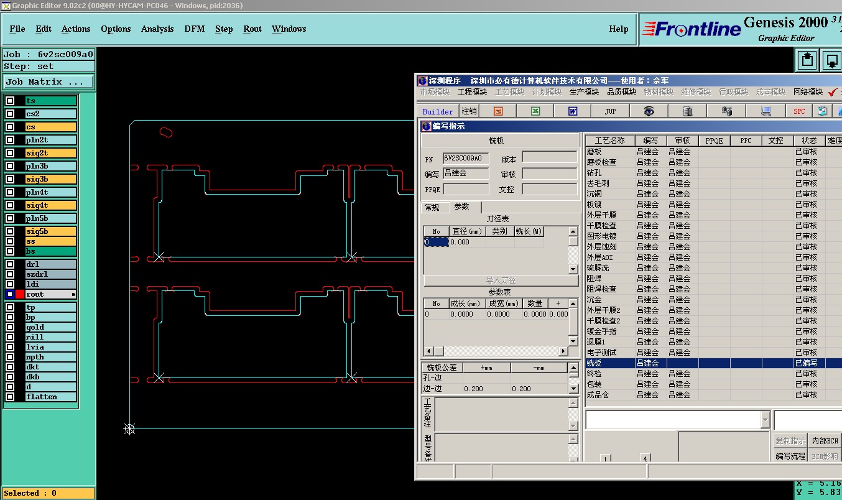Click the Job Matrix button
Viewport: 842px width, 500px height.
pos(49,82)
